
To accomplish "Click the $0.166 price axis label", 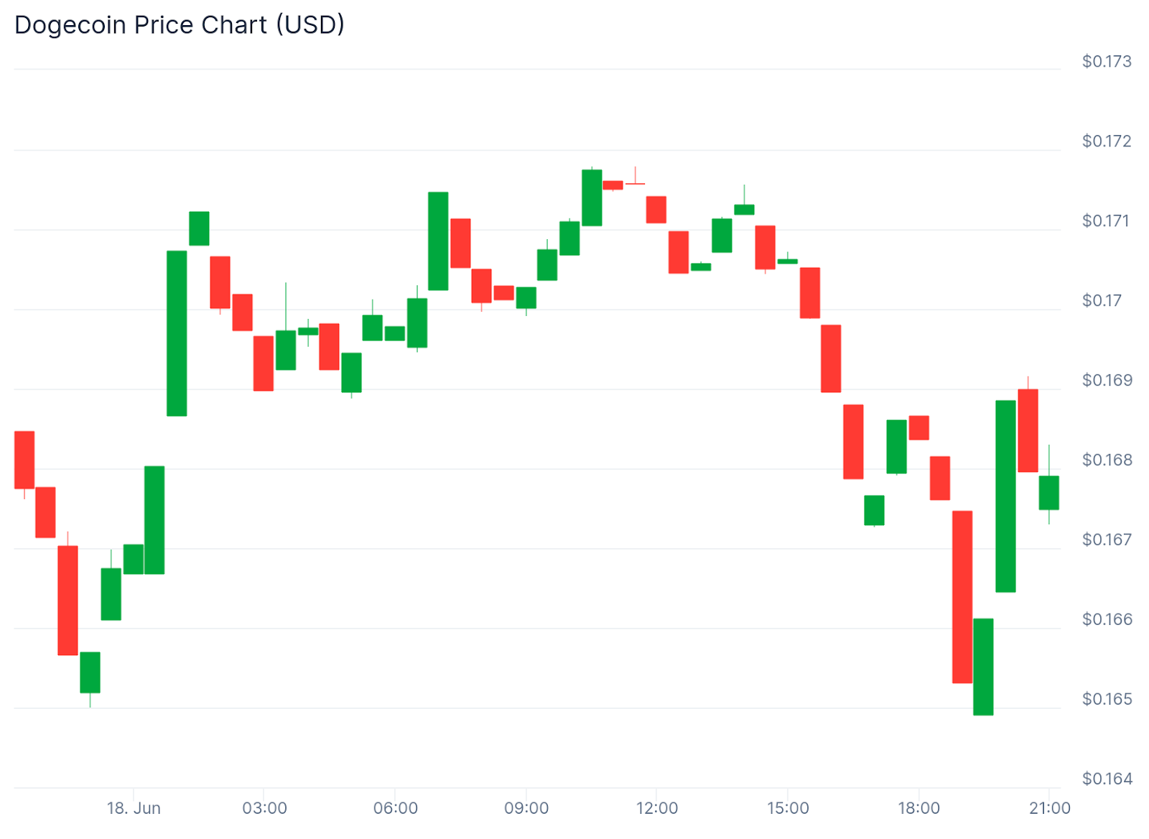I will tap(1107, 620).
